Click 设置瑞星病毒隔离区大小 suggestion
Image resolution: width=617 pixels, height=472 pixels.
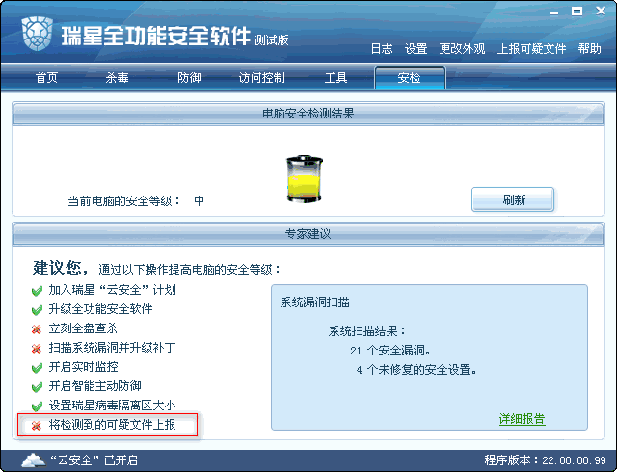pos(112,406)
